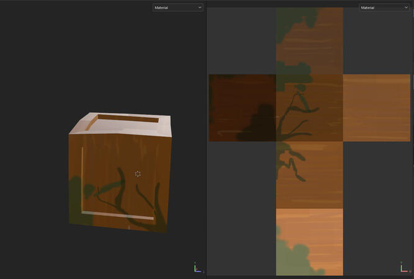This screenshot has width=414, height=279.
Task: Click the green leaf shadow on the crate's left edge
Action: tap(76, 191)
